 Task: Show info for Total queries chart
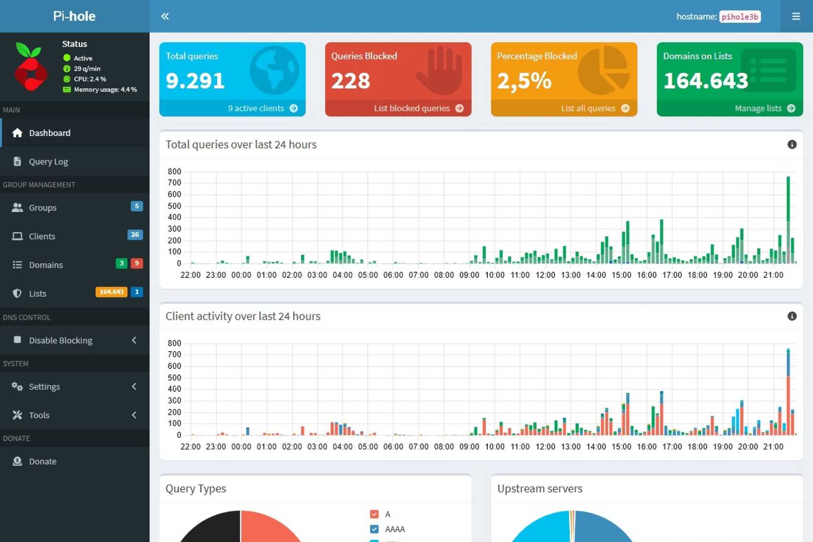pyautogui.click(x=792, y=144)
